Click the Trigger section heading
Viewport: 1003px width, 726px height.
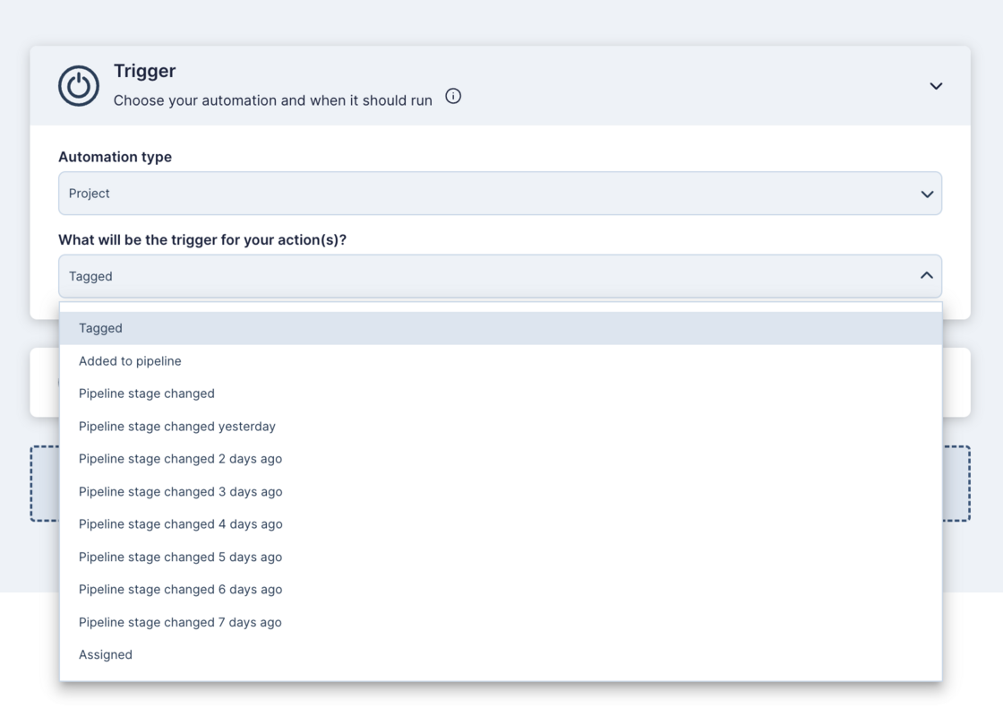(x=144, y=71)
